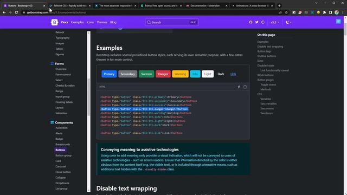Open a new browser tab with plus
The height and width of the screenshot is (195, 347).
(x=279, y=6)
